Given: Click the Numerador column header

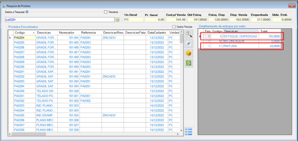Looking at the screenshot, I should pyautogui.click(x=69, y=33).
